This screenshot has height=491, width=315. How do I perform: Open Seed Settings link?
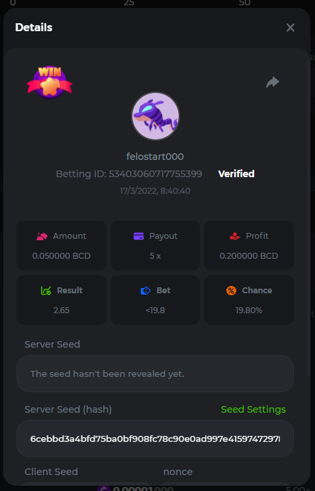(x=253, y=409)
